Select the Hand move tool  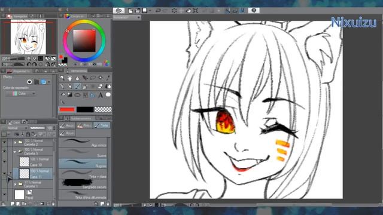69,78
